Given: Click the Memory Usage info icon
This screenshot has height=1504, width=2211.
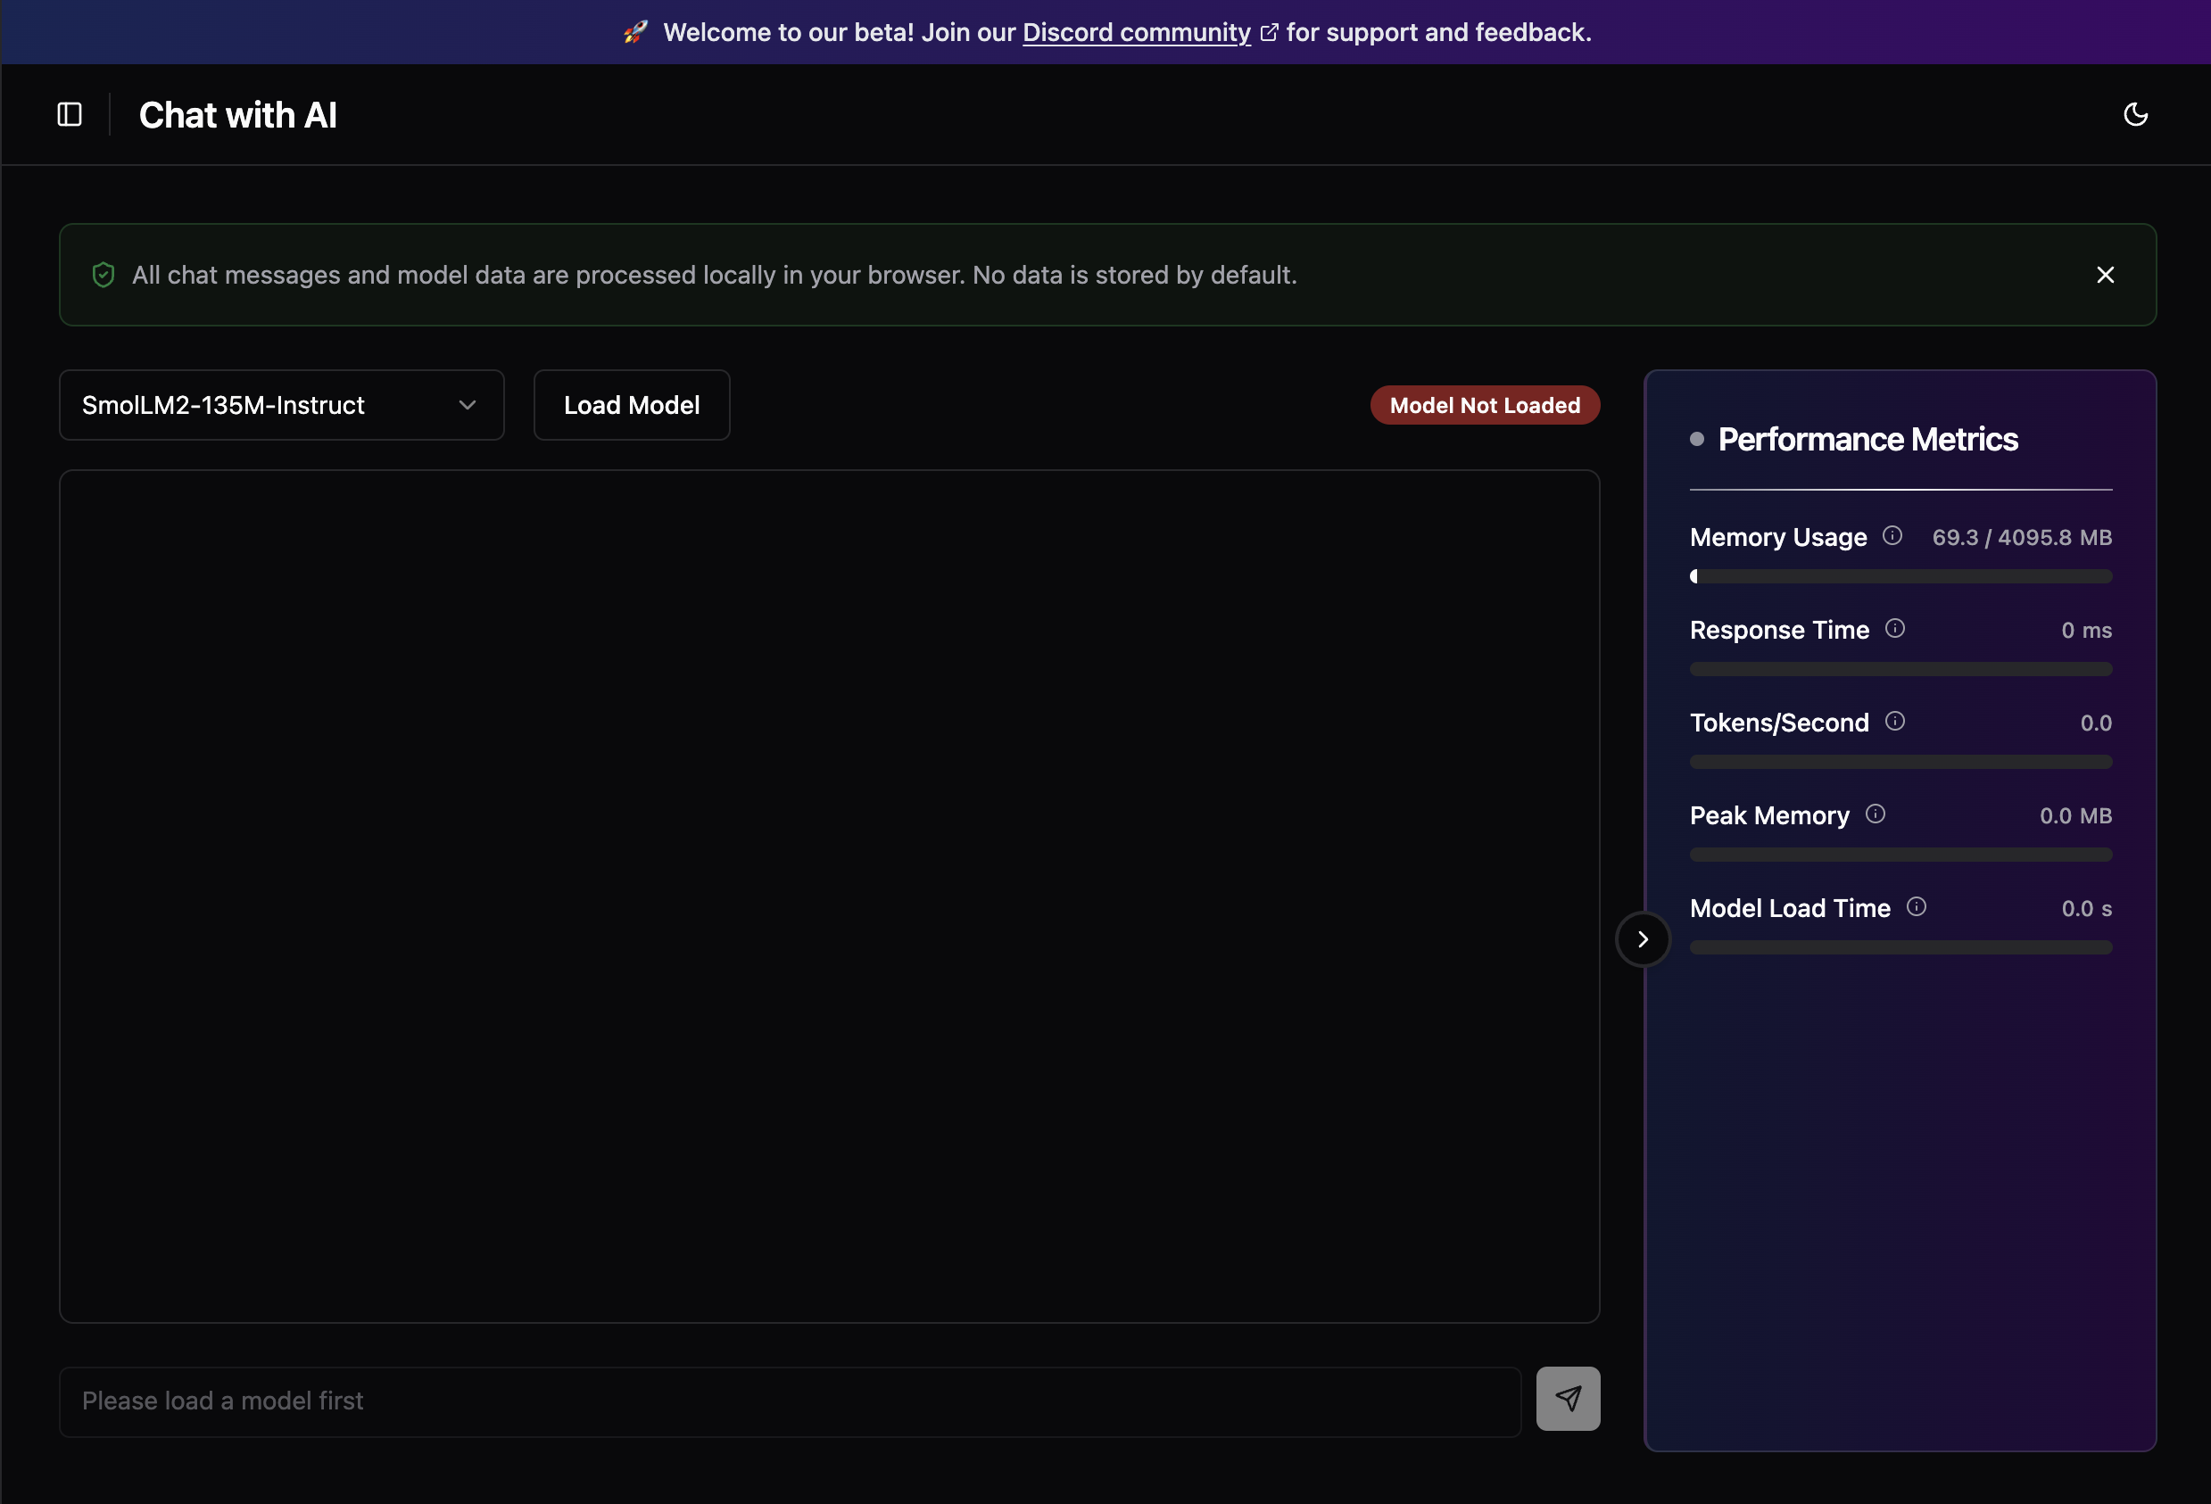Looking at the screenshot, I should point(1892,535).
